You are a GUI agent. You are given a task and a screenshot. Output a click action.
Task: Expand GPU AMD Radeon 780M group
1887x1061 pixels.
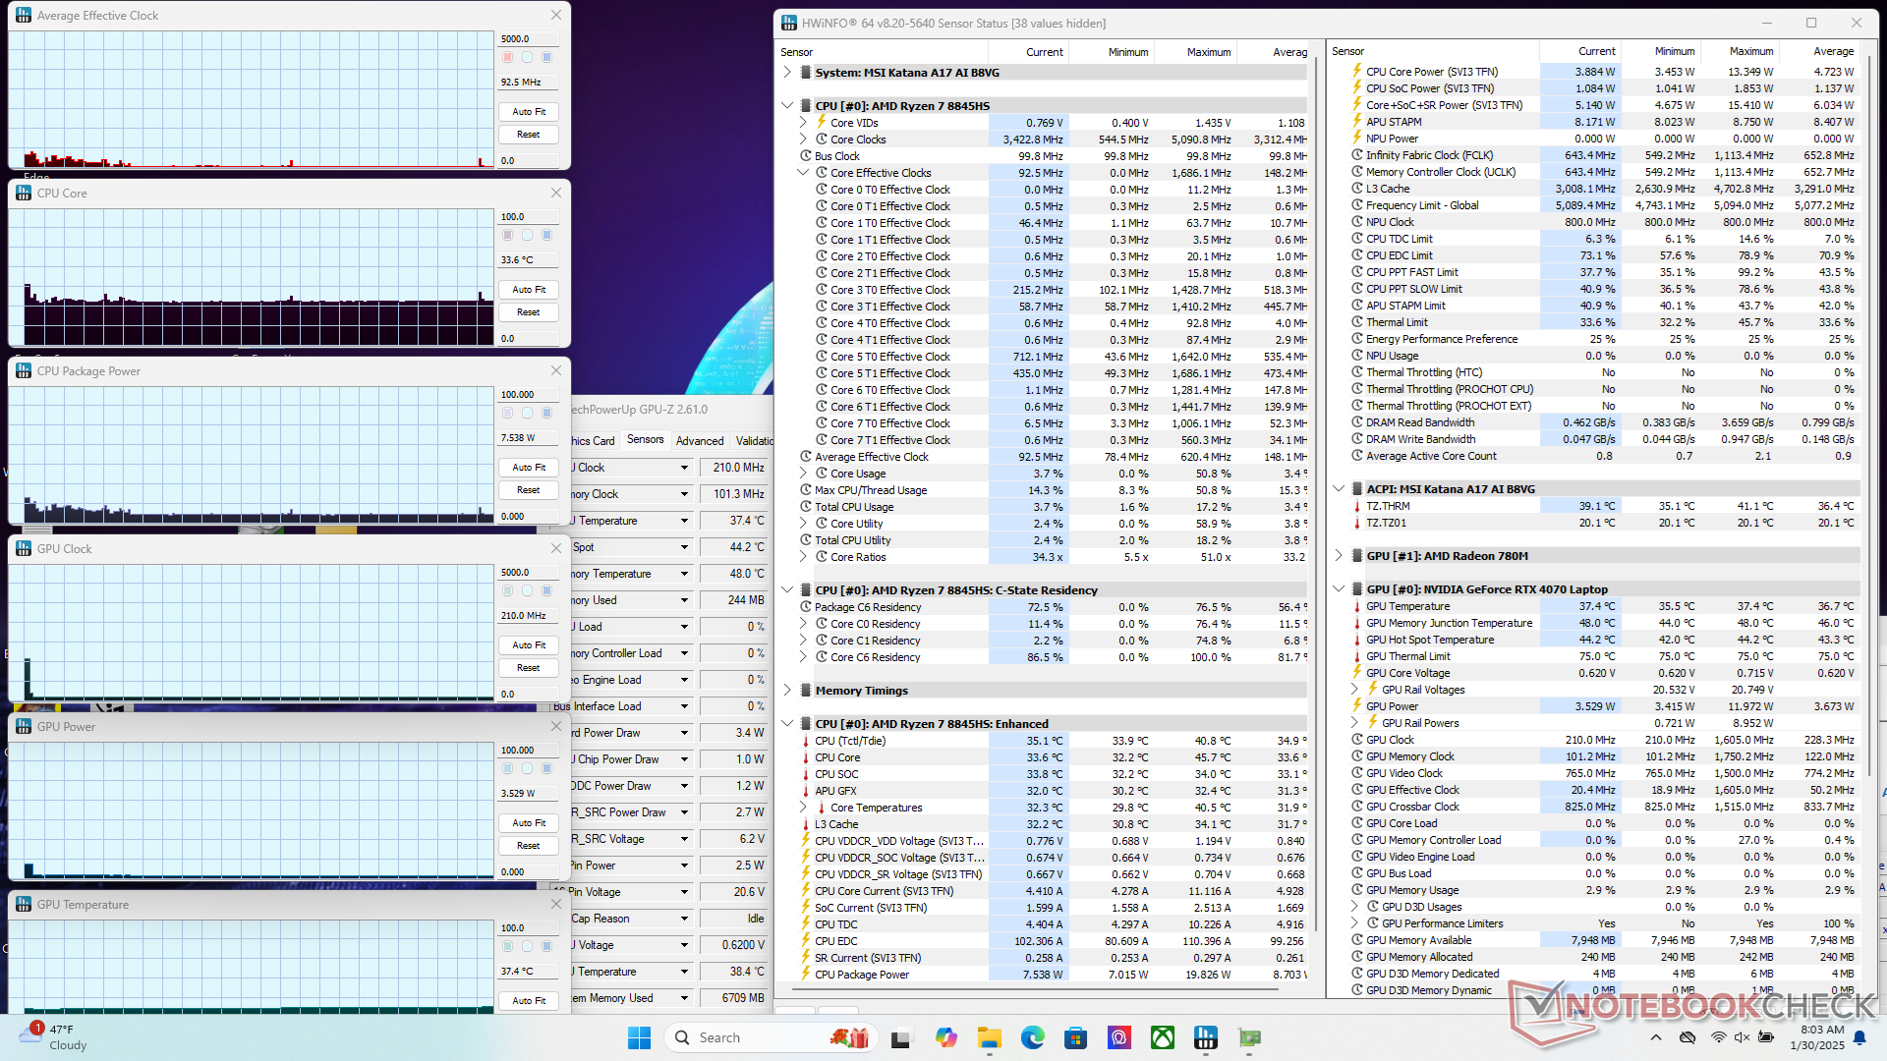point(1339,555)
